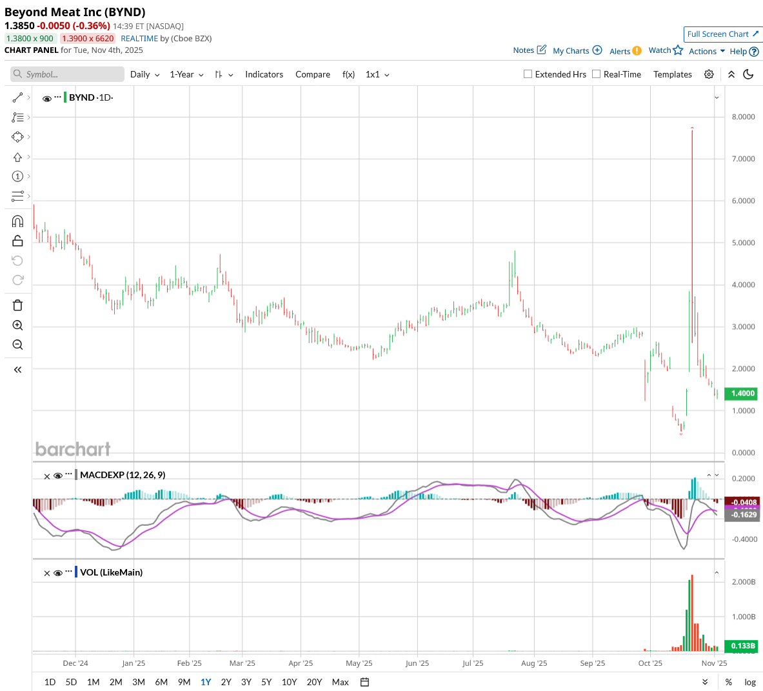This screenshot has width=763, height=691.
Task: Click the redo arrow icon
Action: pos(17,280)
